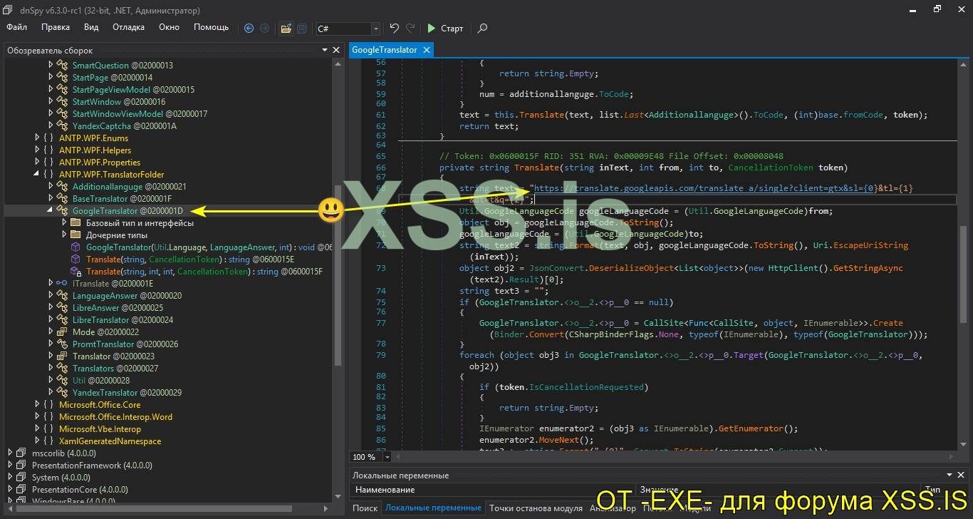The width and height of the screenshot is (973, 519).
Task: Expand the LibreAnswer class node
Action: click(51, 307)
